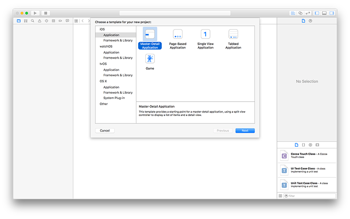Screen dimensions: 350x219
Task: Open the Breakpoint navigator icon
Action: pos(60,21)
